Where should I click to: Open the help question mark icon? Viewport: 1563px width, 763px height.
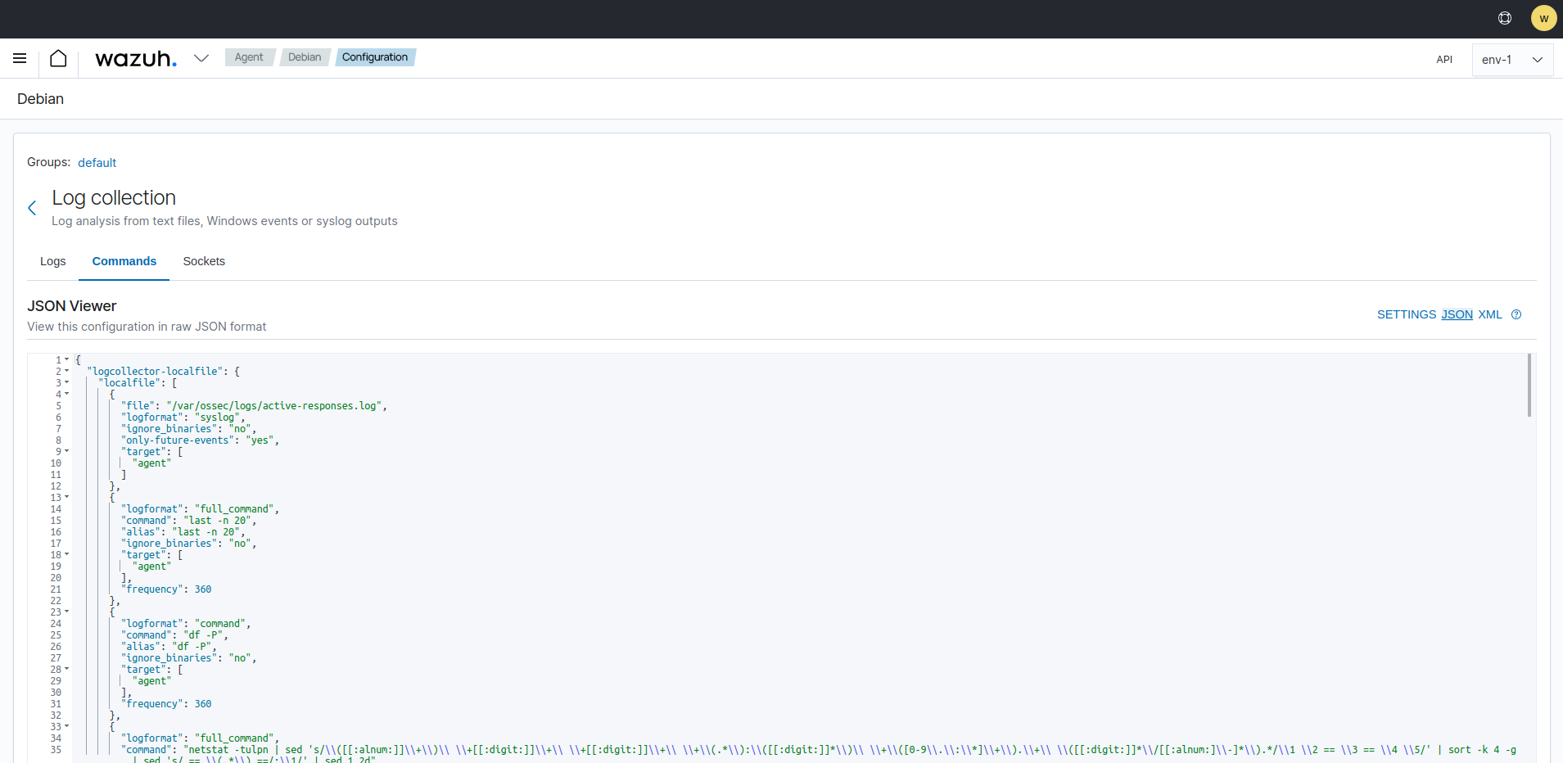1516,314
